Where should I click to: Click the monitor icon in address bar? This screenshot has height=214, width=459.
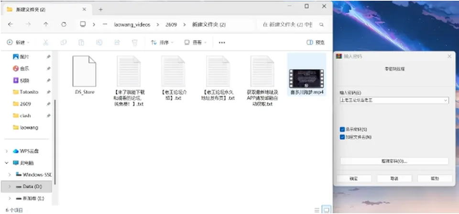(83, 24)
